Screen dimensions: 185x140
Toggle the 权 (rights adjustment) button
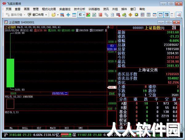pyautogui.click(x=80, y=15)
